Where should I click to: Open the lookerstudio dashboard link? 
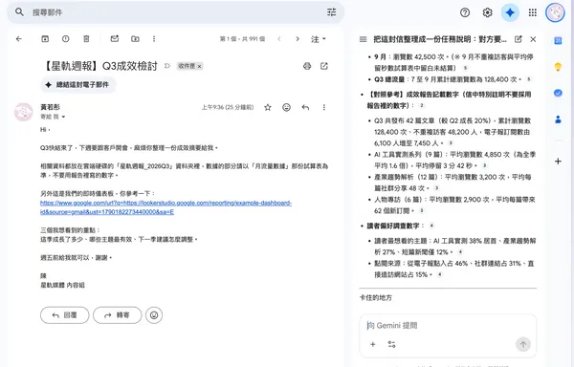coord(166,207)
